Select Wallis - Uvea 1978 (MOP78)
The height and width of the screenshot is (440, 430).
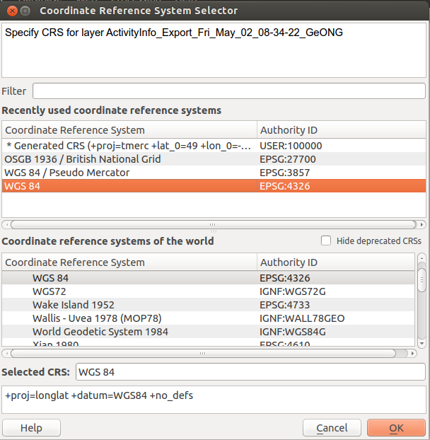point(208,318)
